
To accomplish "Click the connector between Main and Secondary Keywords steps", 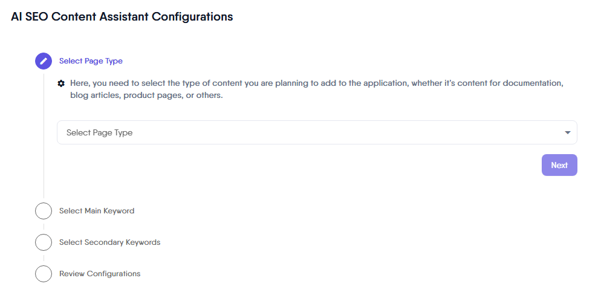I will (44, 227).
